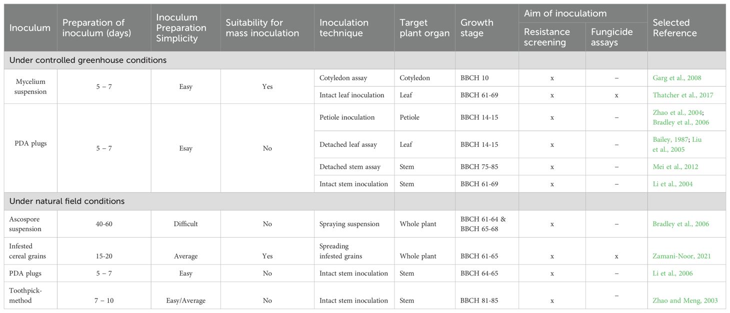Click the Ascospore suspension cell

30,224
